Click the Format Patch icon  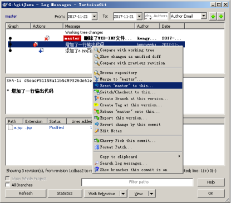point(97,147)
